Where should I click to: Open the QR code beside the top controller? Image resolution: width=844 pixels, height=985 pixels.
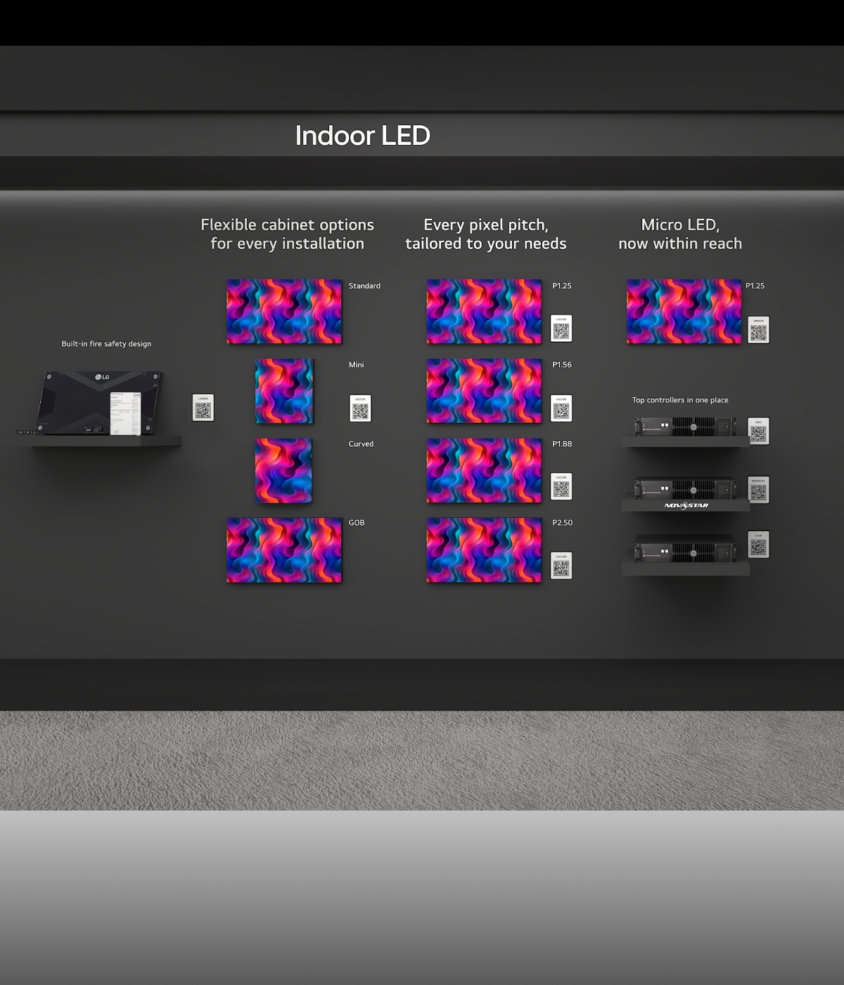(x=758, y=431)
